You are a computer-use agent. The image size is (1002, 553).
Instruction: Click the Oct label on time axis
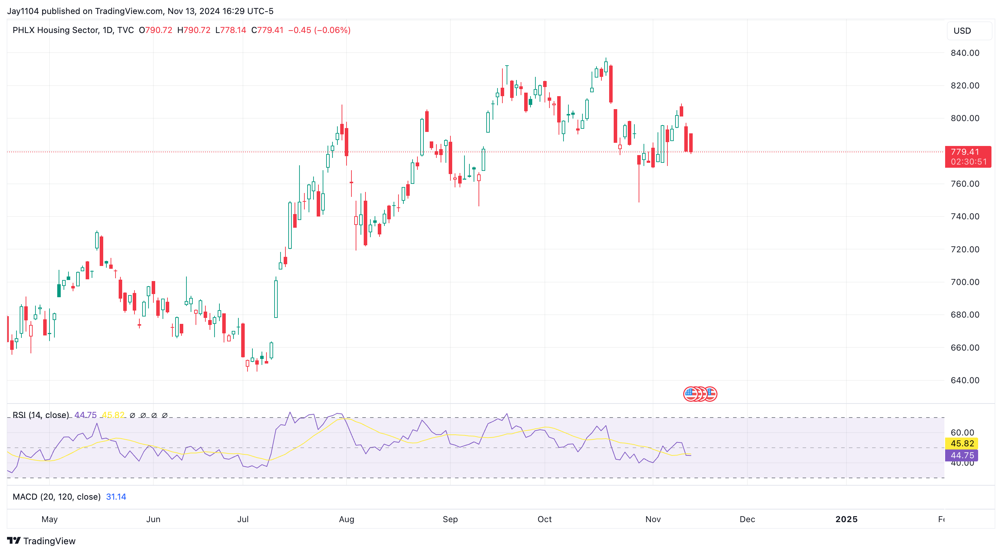click(545, 519)
